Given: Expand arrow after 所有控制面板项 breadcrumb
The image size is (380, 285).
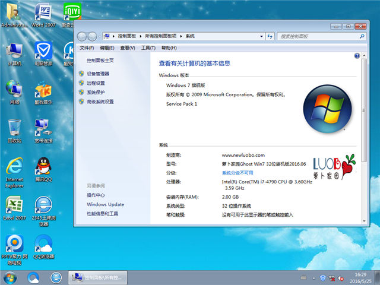Looking at the screenshot, I should [180, 36].
